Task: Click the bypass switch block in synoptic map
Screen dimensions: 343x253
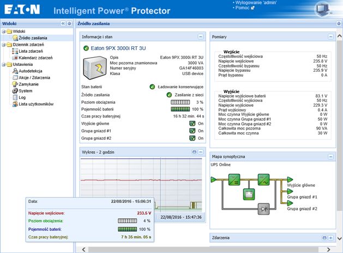Action: (x=263, y=209)
